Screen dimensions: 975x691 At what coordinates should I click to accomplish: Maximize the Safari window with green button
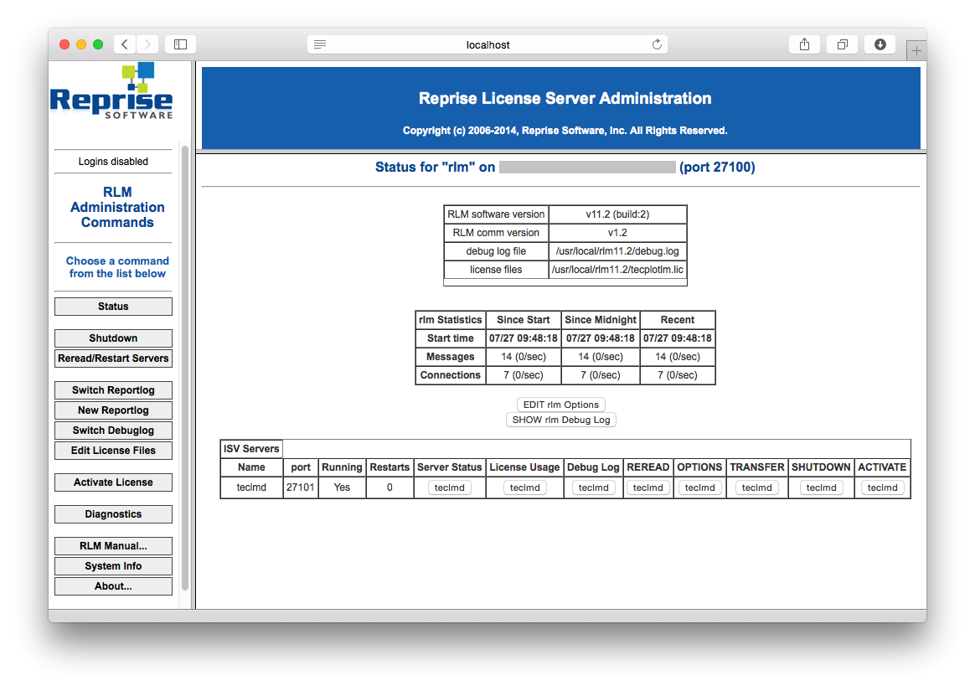tap(98, 44)
